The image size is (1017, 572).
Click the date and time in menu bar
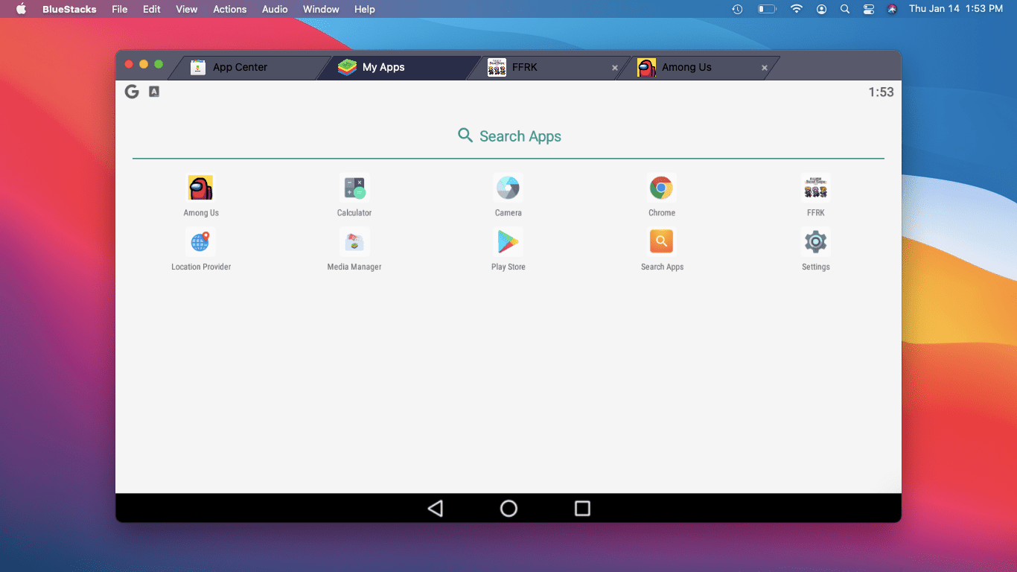click(x=955, y=9)
